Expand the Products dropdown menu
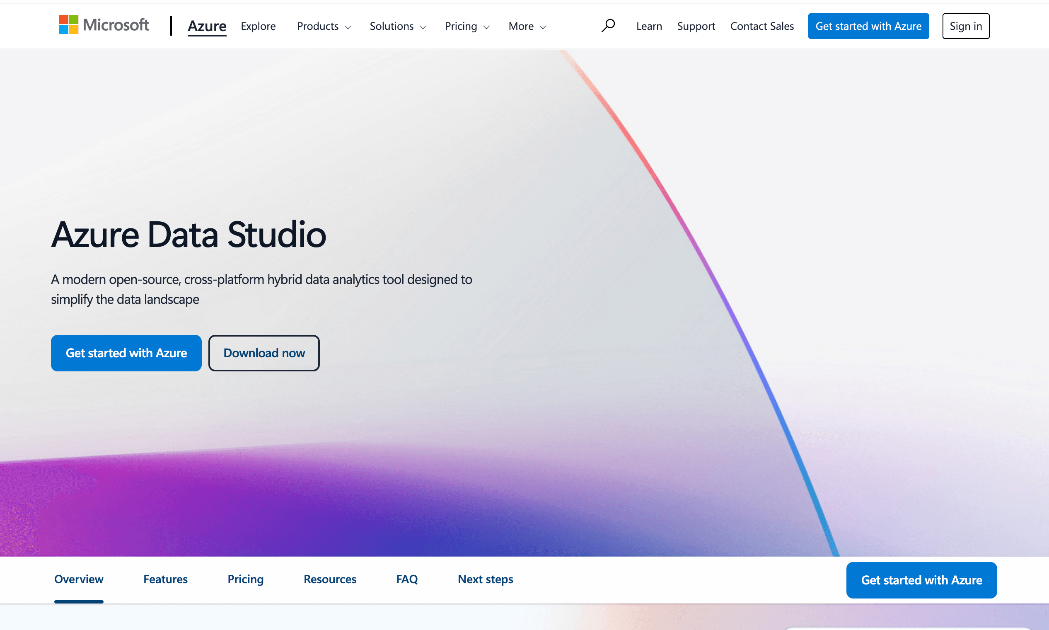Viewport: 1049px width, 630px height. pyautogui.click(x=324, y=27)
